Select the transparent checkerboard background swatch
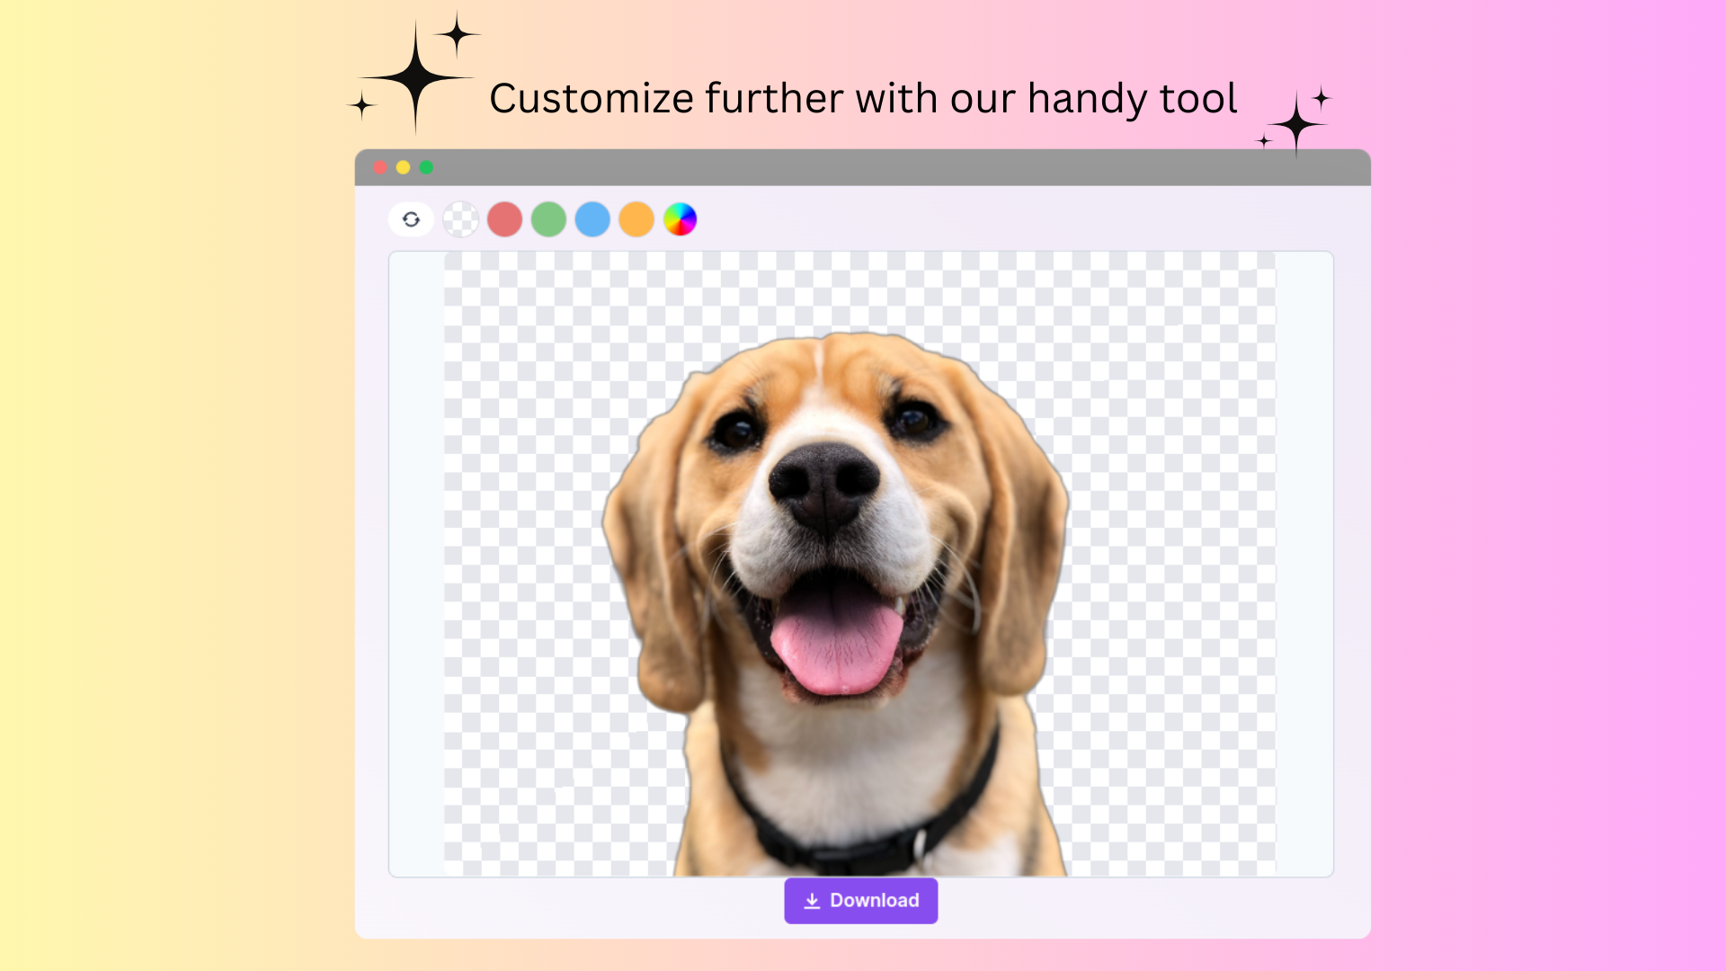This screenshot has height=971, width=1726. click(x=461, y=219)
